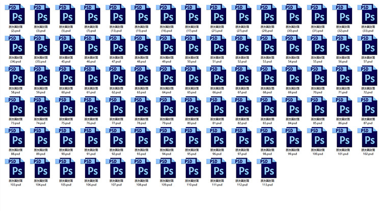Select the PSD icon above 47.psd
This screenshot has height=211, width=382.
pos(116,45)
